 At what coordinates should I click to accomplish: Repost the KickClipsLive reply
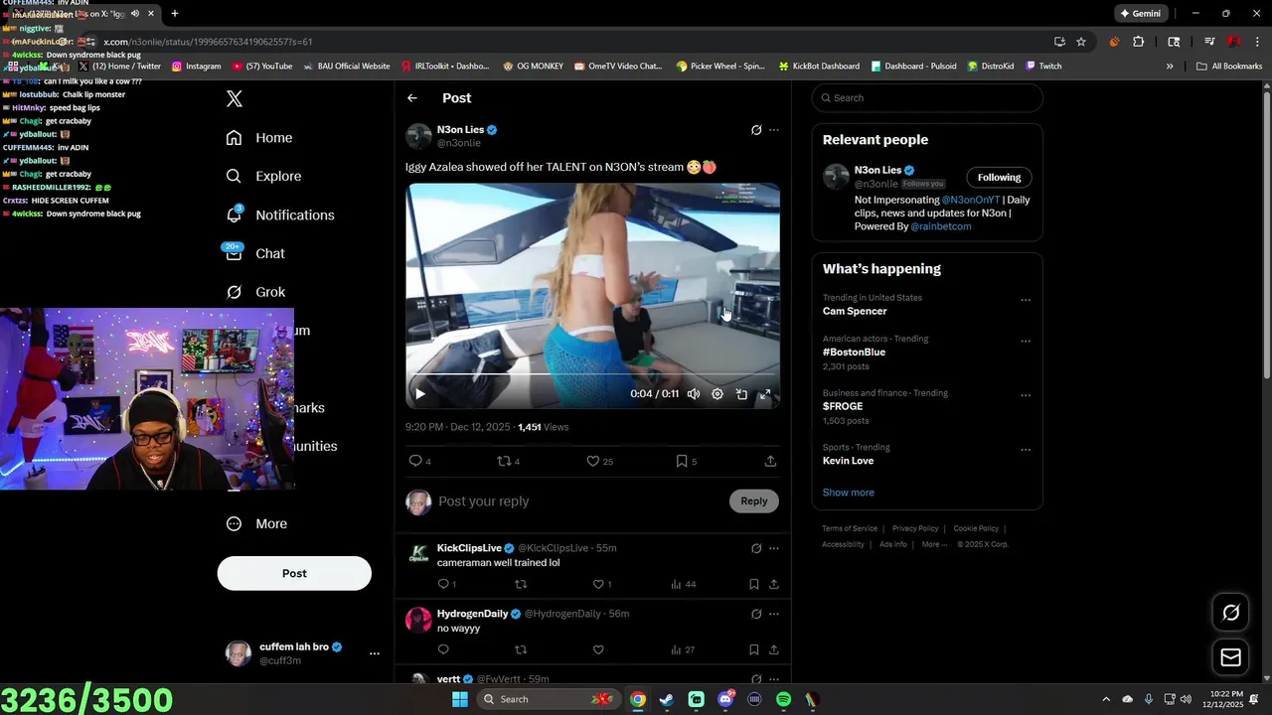(x=521, y=584)
